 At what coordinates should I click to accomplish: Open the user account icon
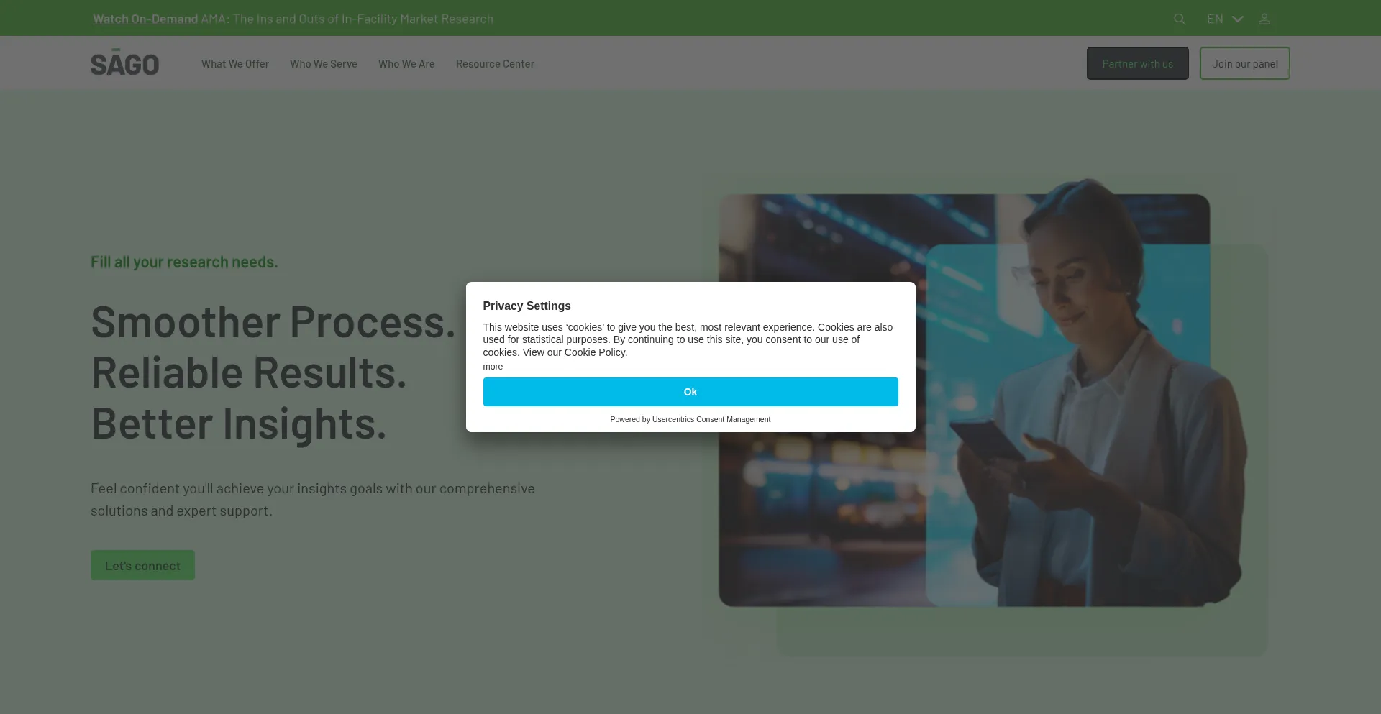[x=1264, y=19]
